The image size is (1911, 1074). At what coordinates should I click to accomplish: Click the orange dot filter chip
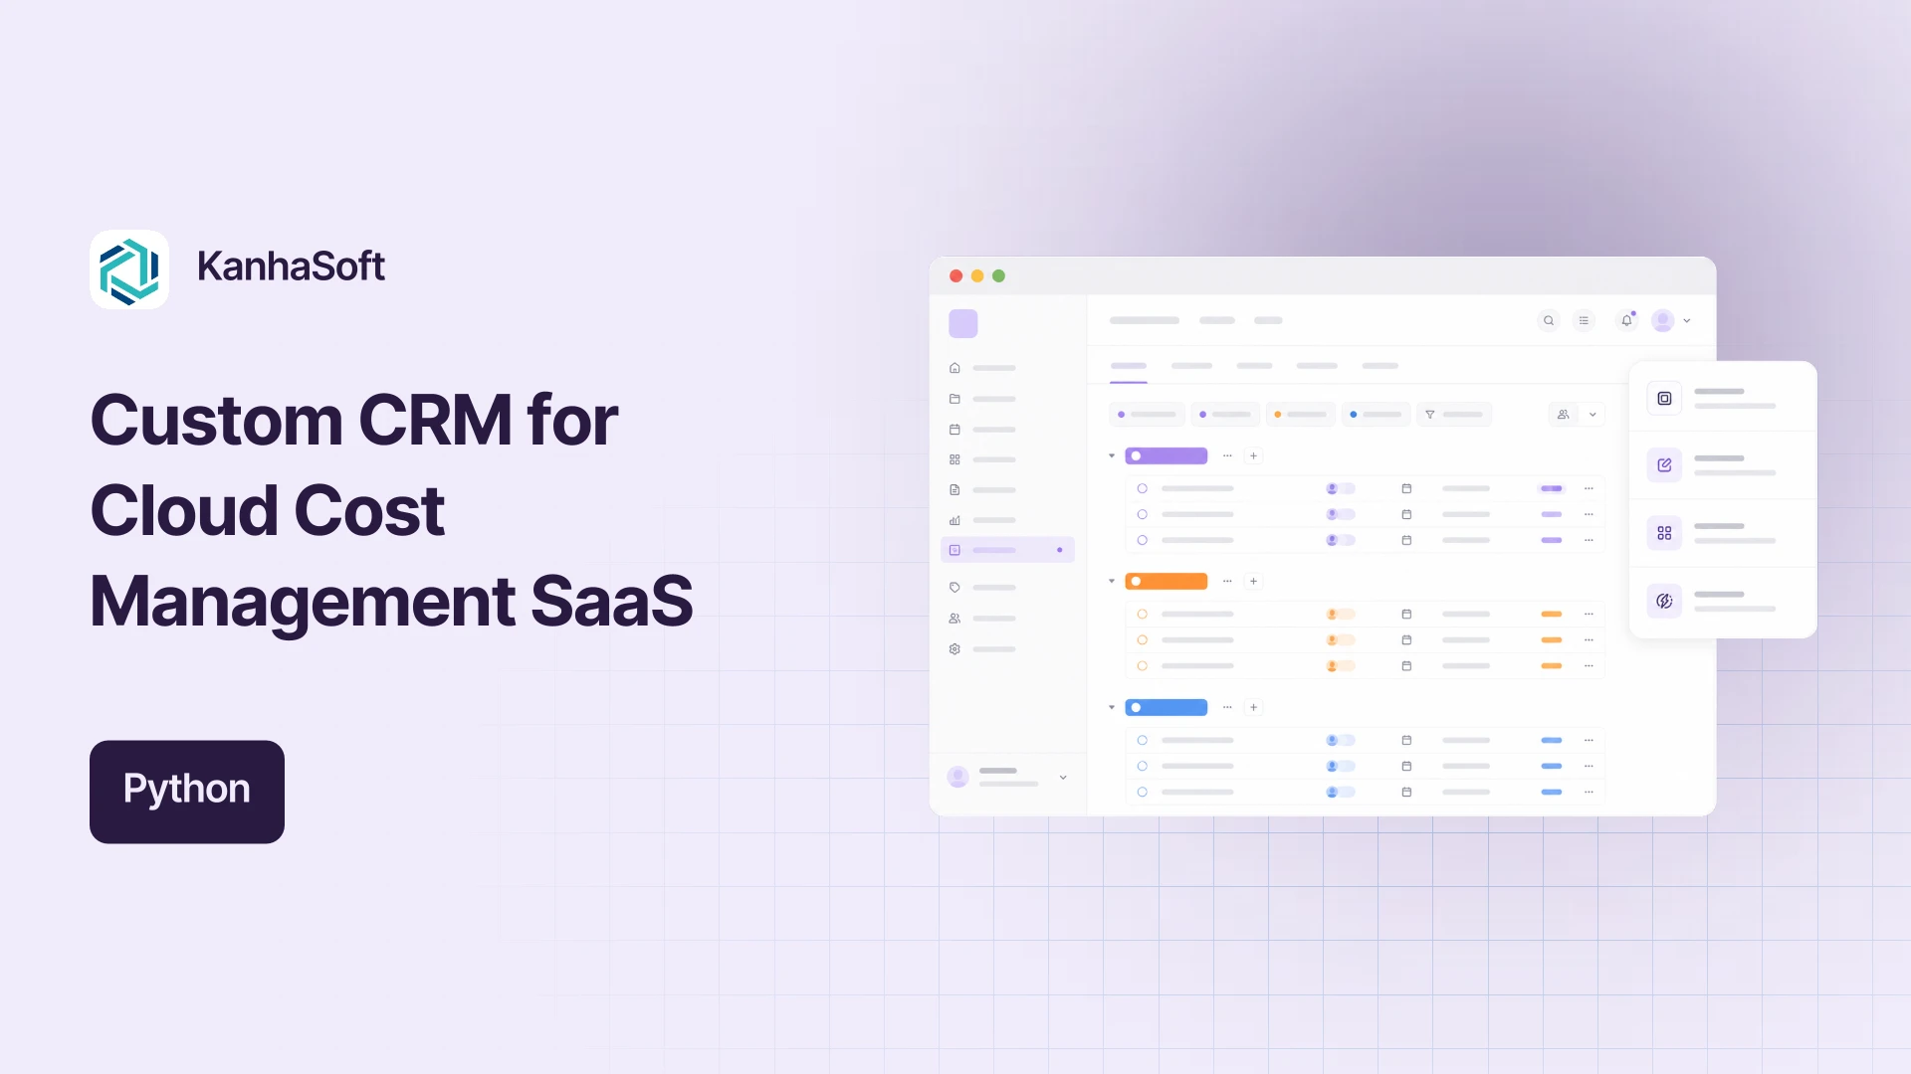coord(1301,415)
